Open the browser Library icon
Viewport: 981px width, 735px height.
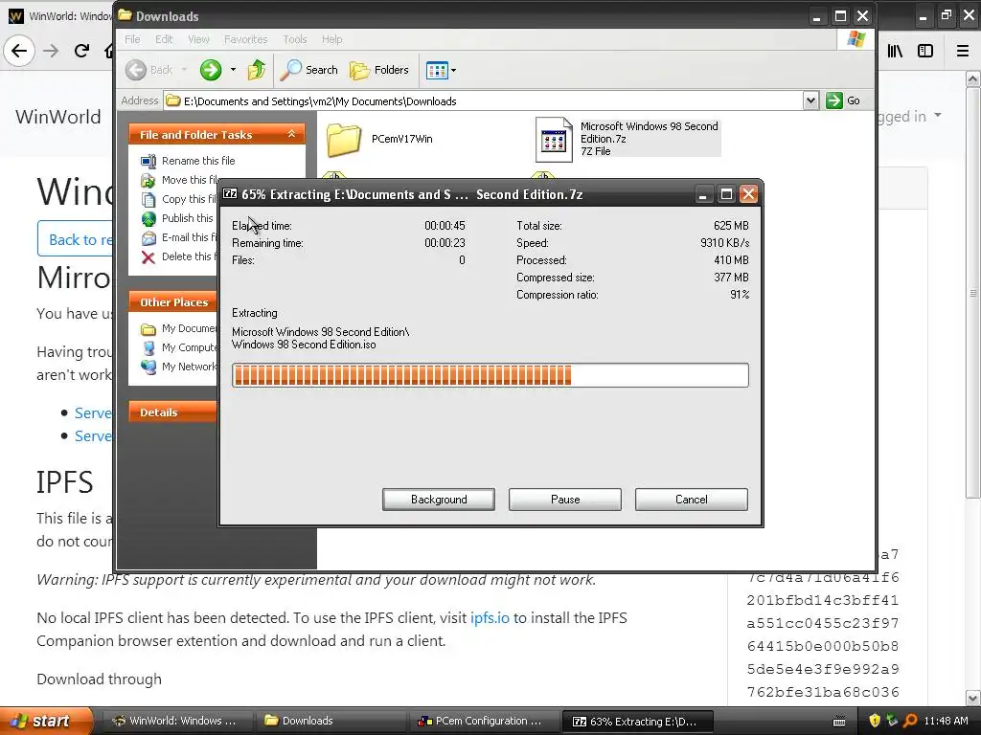(896, 51)
